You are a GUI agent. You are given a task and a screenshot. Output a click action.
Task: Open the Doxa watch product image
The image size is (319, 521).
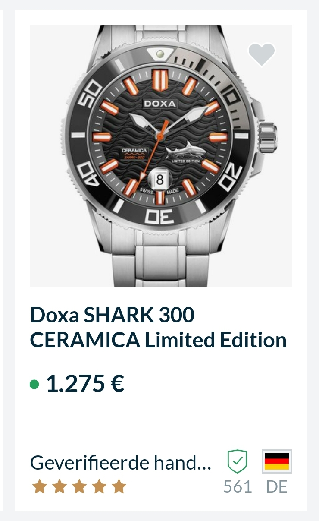tap(160, 155)
